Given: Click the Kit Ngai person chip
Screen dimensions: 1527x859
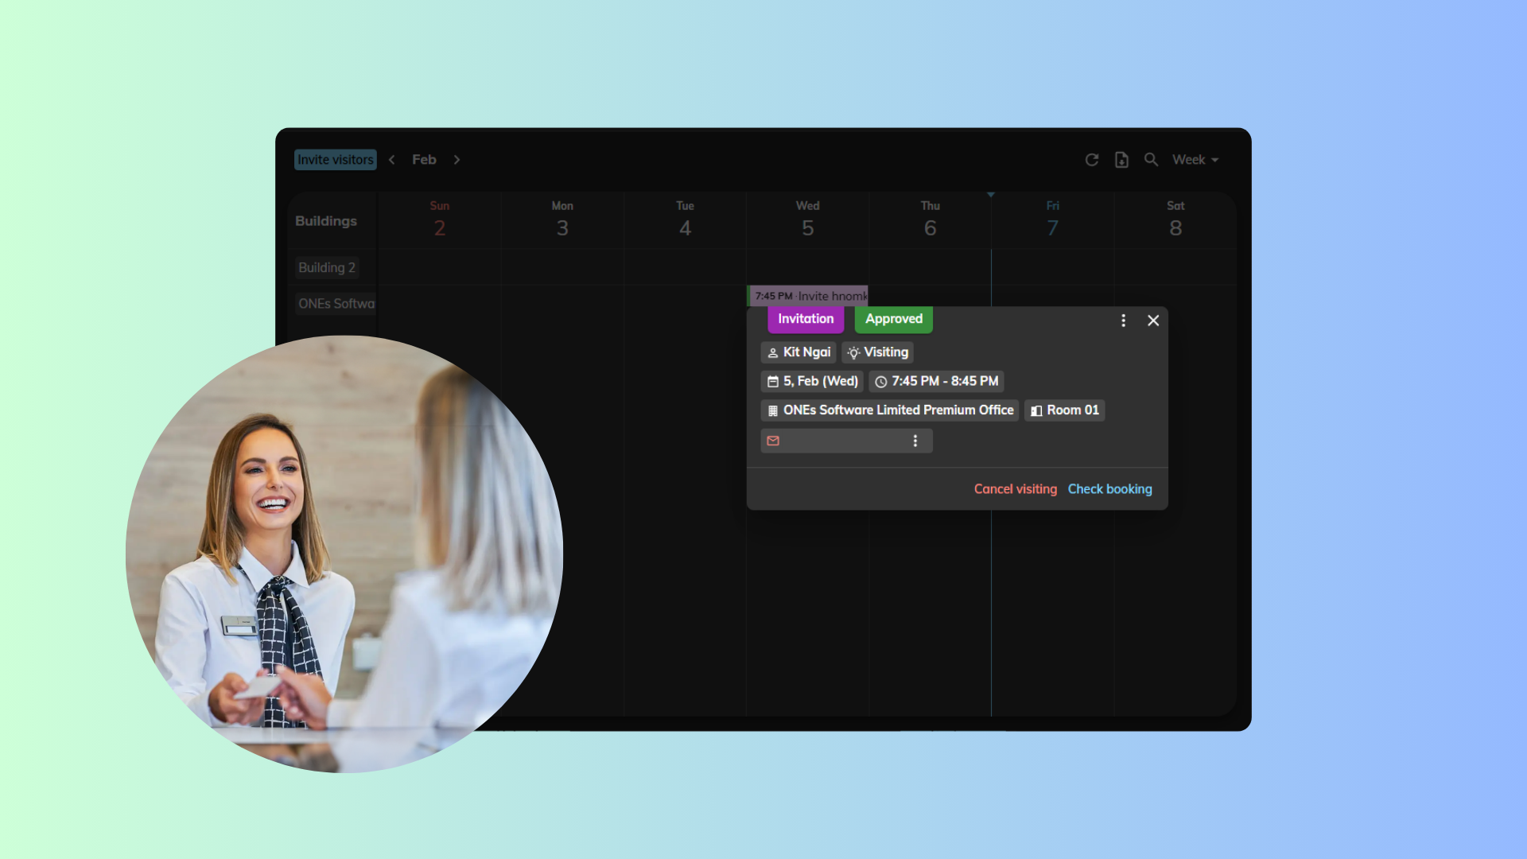Looking at the screenshot, I should click(x=798, y=352).
